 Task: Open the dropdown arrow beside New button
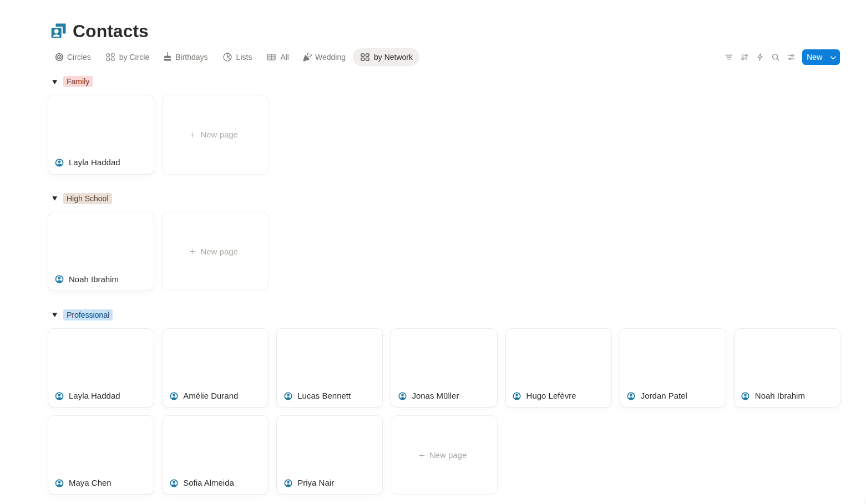point(833,57)
